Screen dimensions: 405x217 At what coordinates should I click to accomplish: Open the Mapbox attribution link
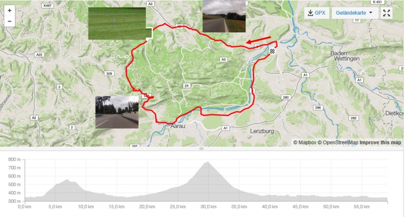(x=305, y=142)
